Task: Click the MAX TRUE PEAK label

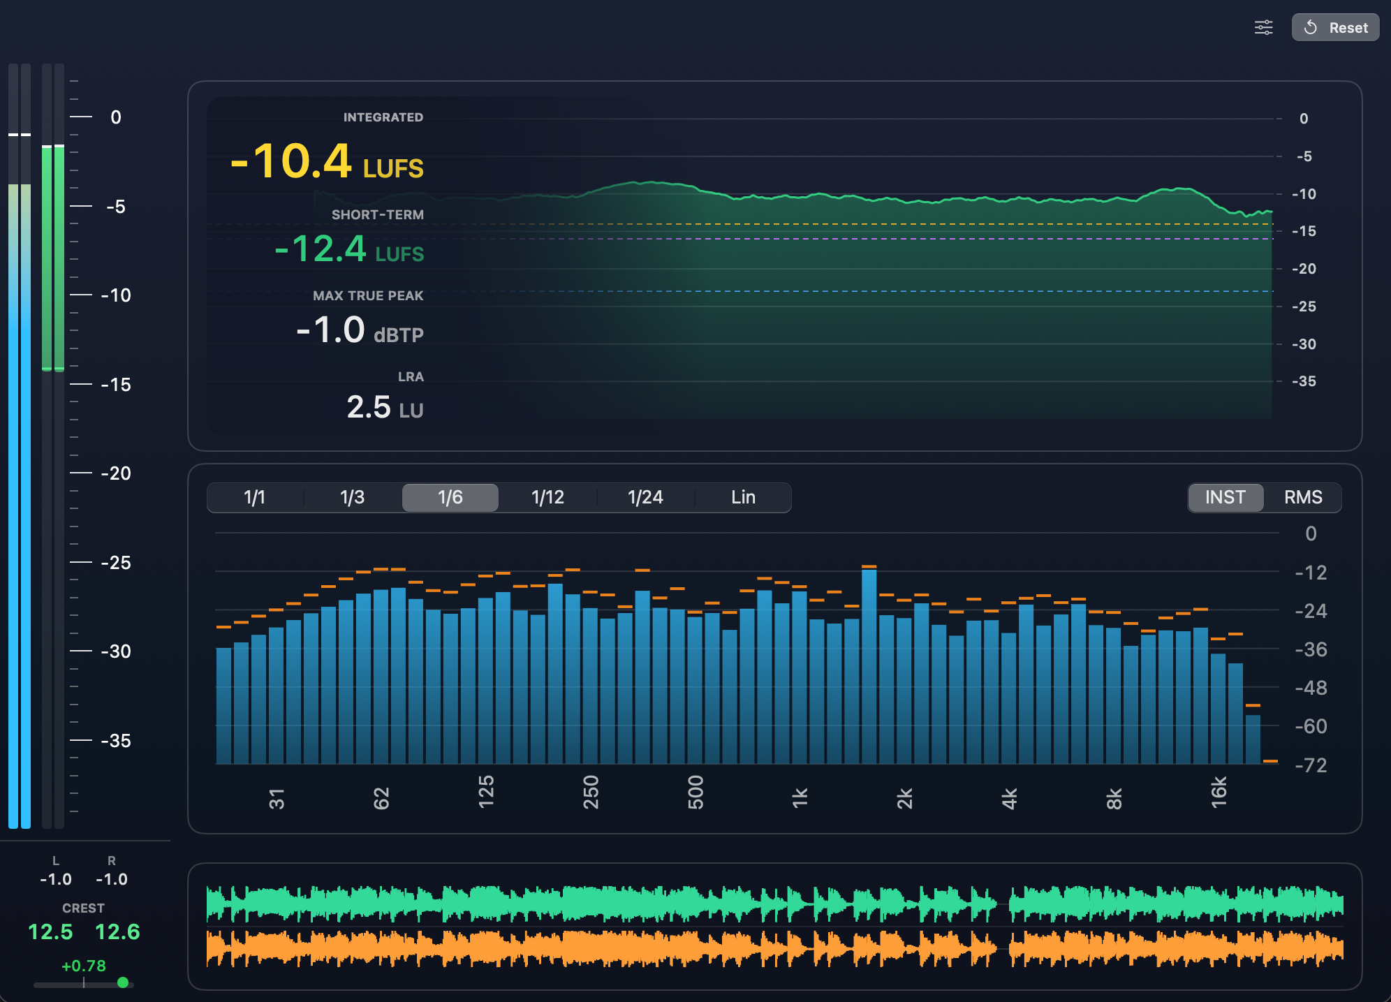Action: point(368,295)
